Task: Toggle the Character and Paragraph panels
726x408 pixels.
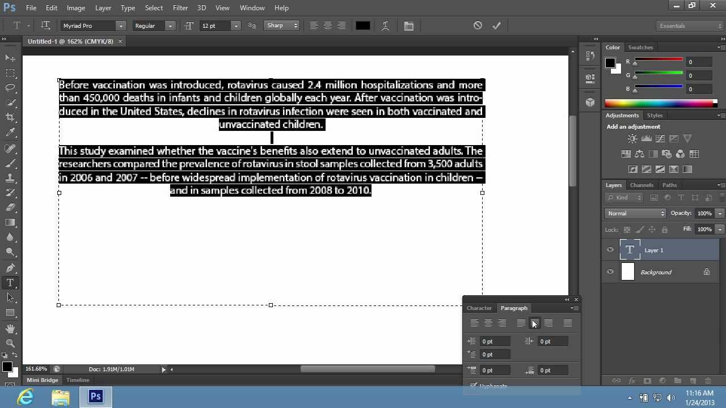Action: 409,25
